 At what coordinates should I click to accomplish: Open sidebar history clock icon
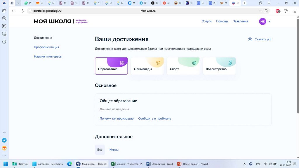coord(4,42)
